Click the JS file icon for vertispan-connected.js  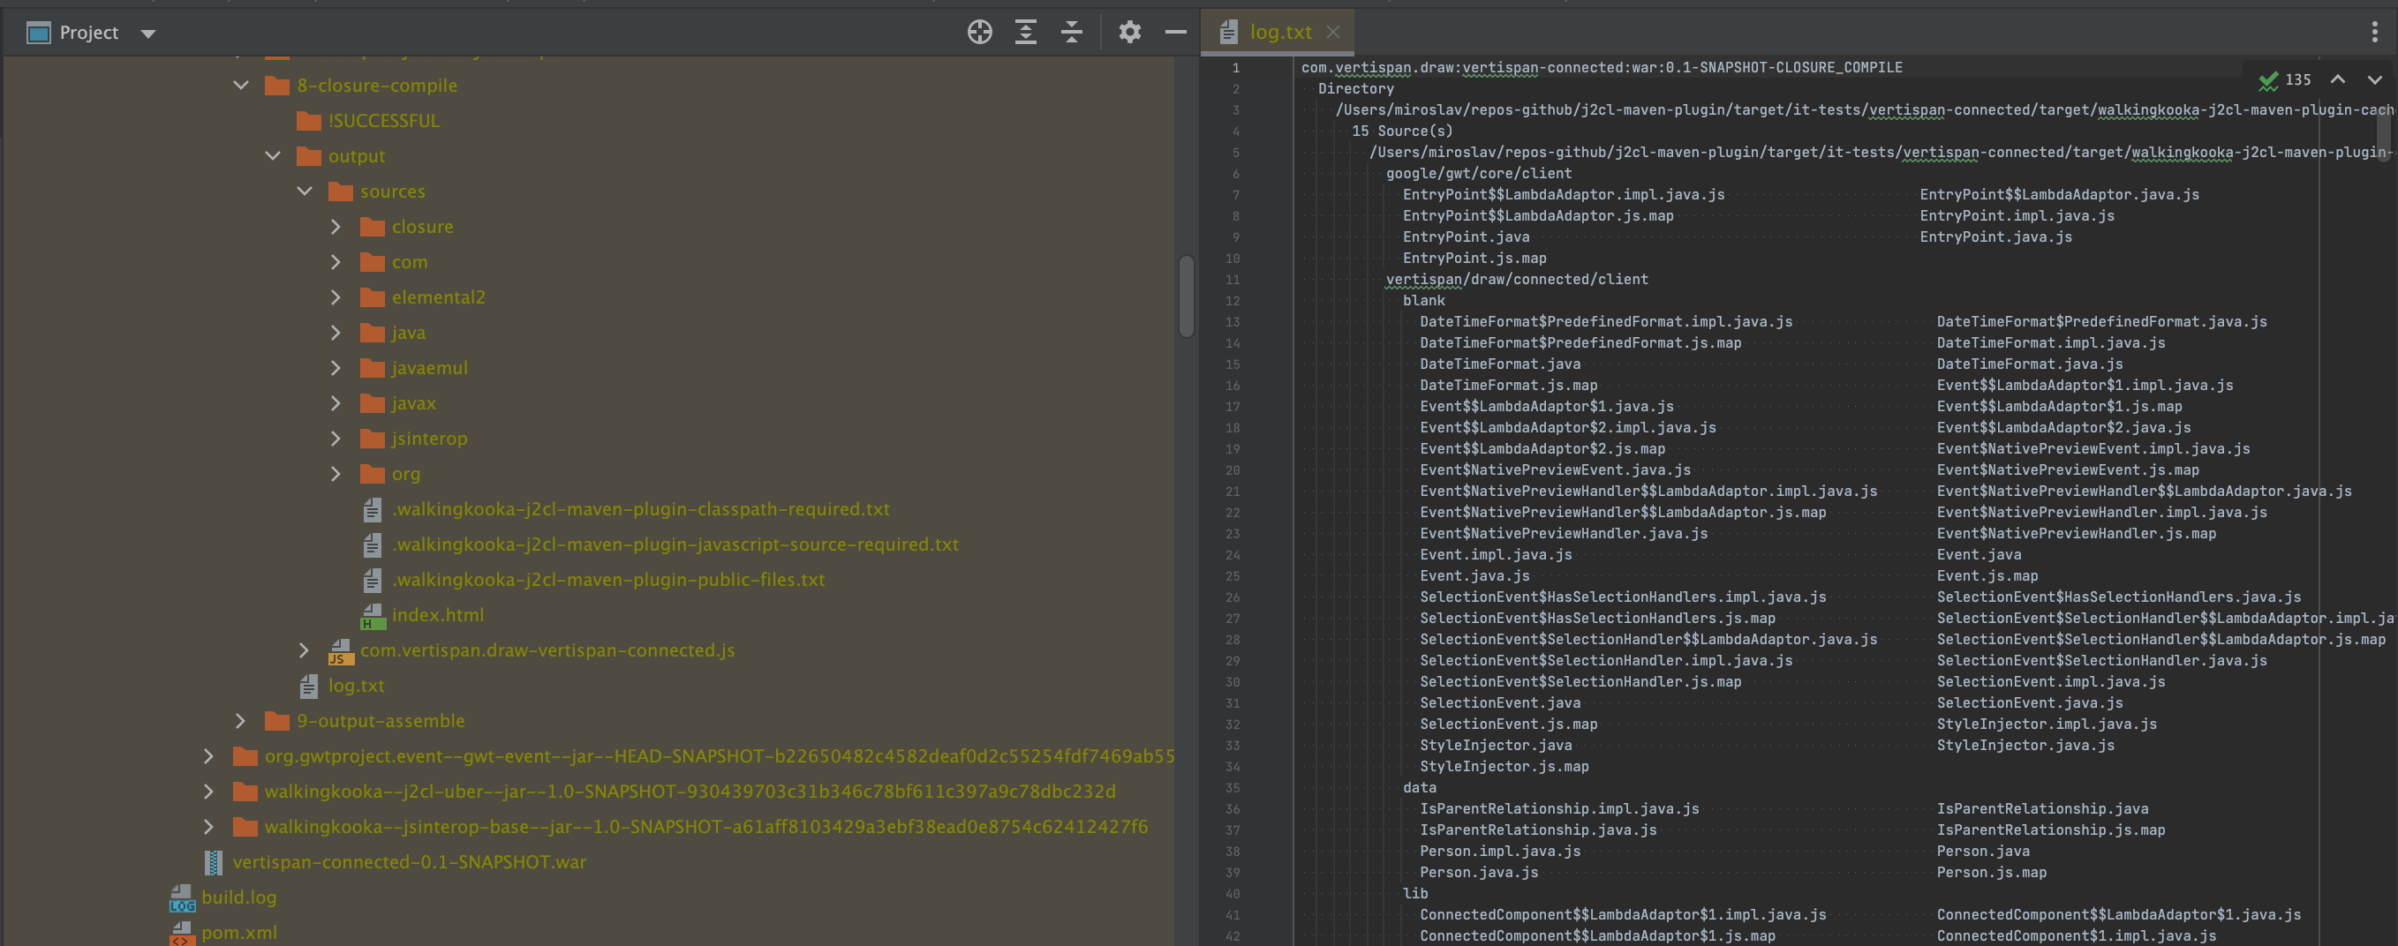coord(341,651)
